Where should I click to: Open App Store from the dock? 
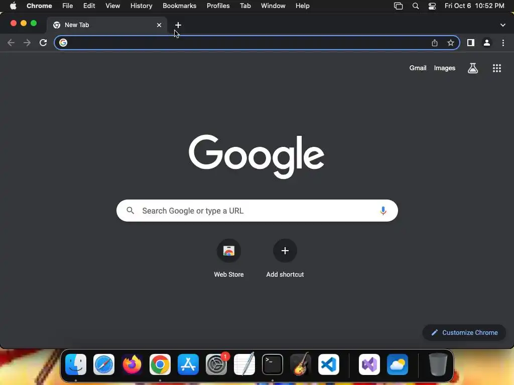[x=188, y=364]
